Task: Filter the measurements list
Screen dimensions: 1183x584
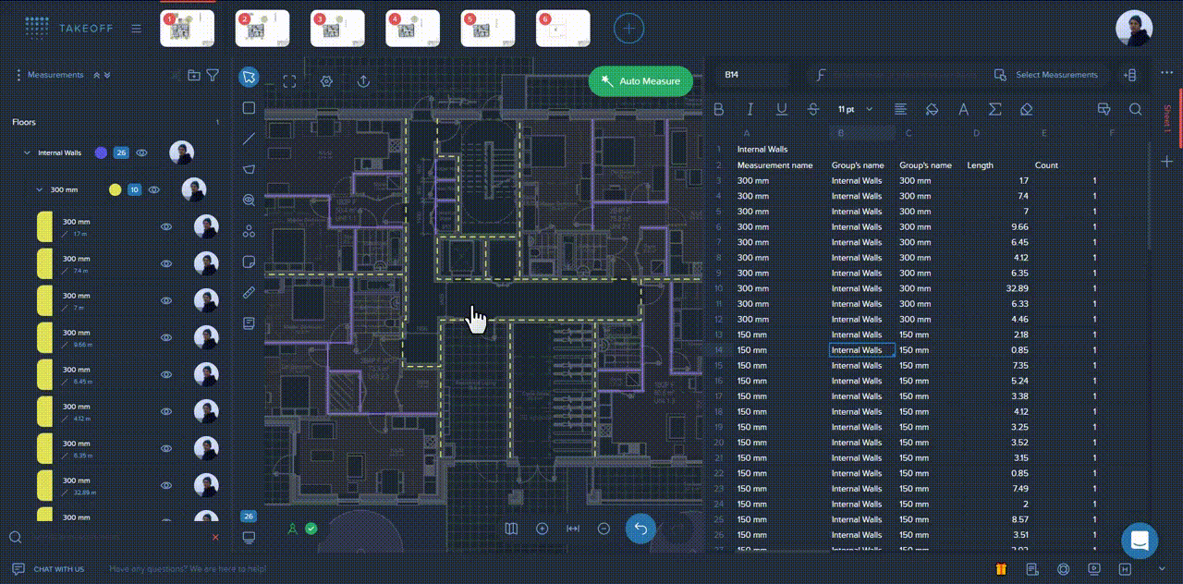Action: [213, 75]
